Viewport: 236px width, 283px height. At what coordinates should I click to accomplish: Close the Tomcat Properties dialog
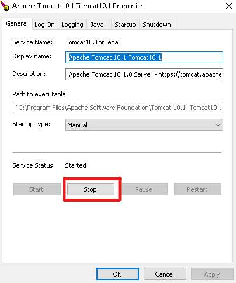click(x=229, y=6)
